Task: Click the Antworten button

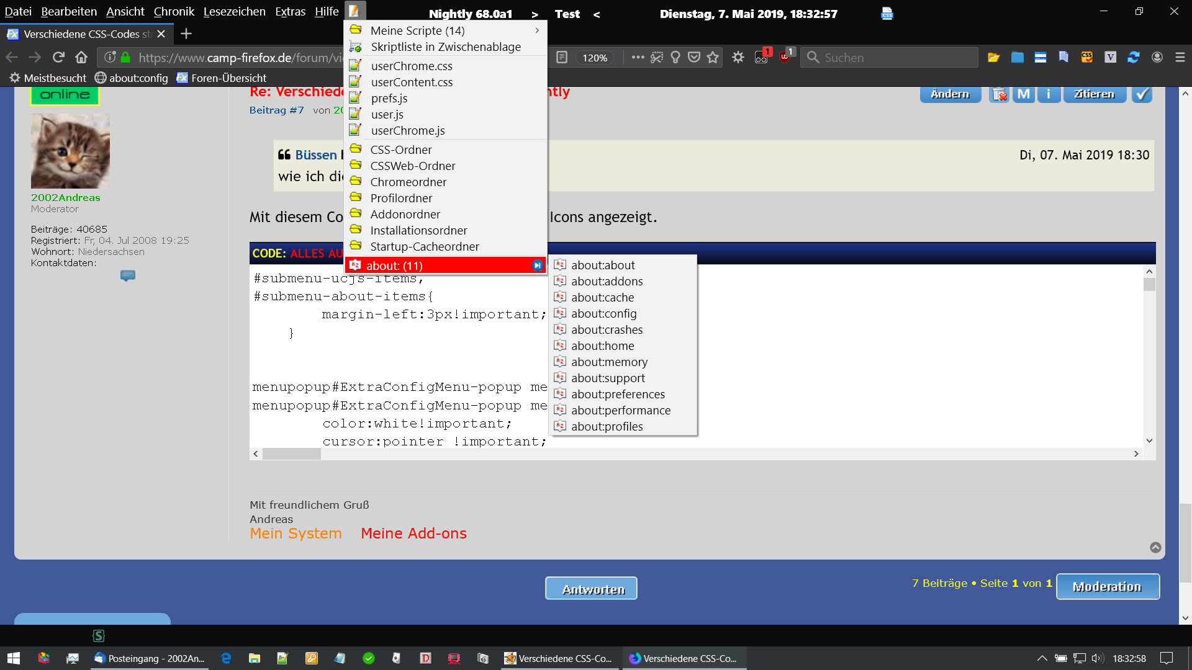Action: pos(591,589)
